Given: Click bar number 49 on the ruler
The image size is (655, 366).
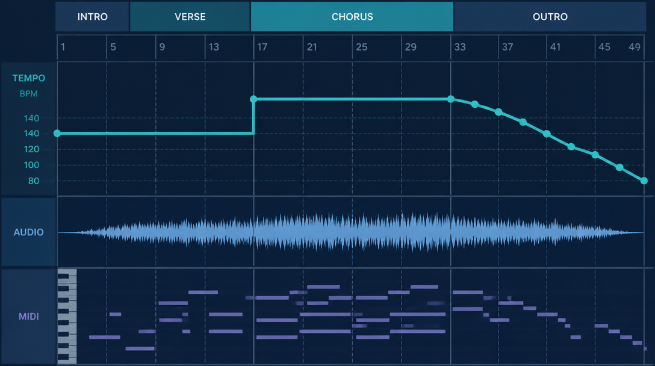Looking at the screenshot, I should (635, 47).
